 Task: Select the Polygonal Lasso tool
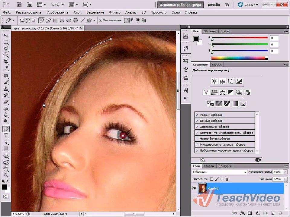click(x=6, y=49)
